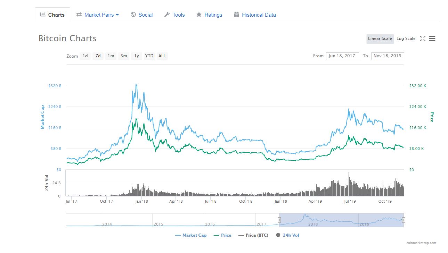Viewport: 448px width, 253px height.
Task: Click the globe icon beside Social
Action: point(133,15)
